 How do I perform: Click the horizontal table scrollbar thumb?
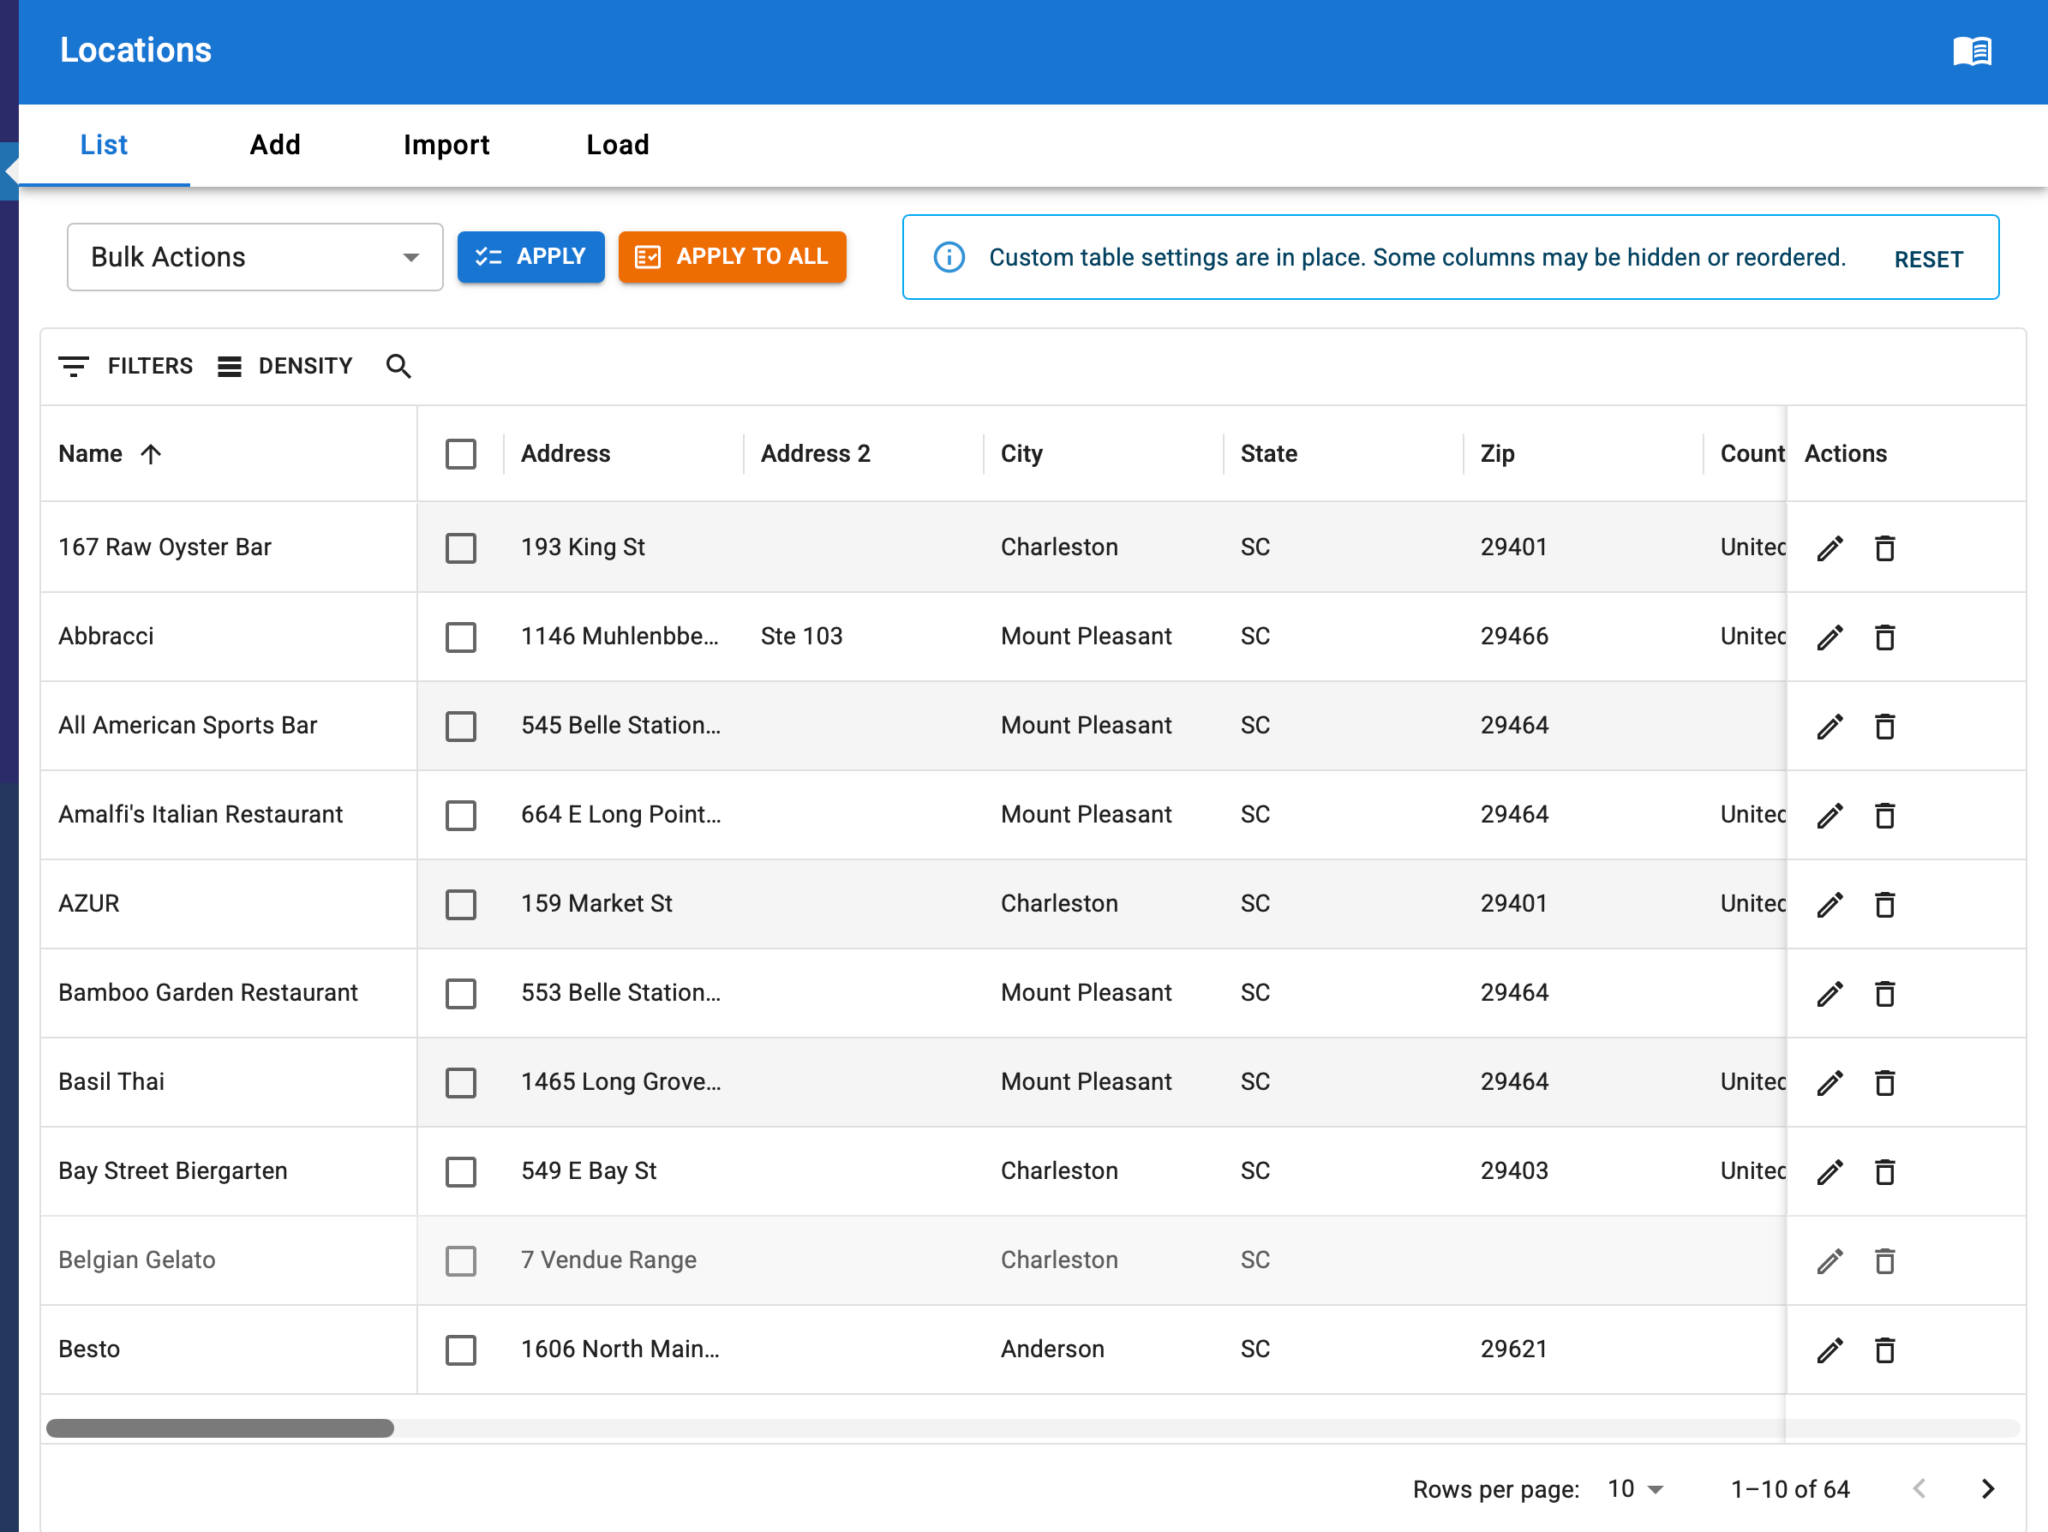(219, 1428)
